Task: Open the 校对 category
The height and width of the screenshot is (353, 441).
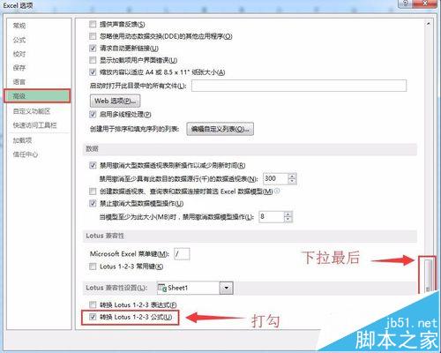Action: point(19,54)
